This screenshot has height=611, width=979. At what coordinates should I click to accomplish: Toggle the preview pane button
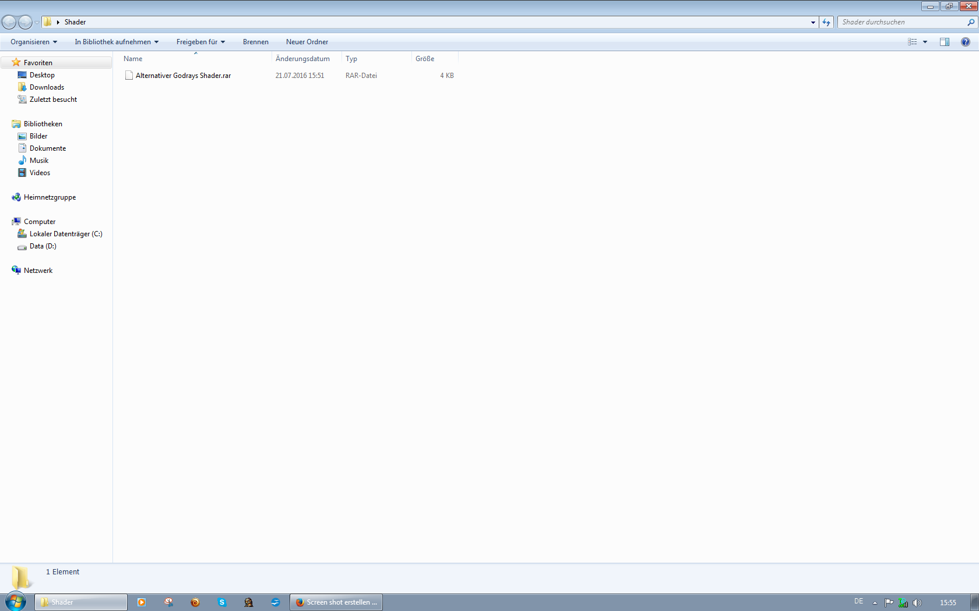[x=945, y=42]
